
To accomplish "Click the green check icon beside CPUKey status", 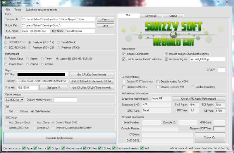I will tap(85, 148).
